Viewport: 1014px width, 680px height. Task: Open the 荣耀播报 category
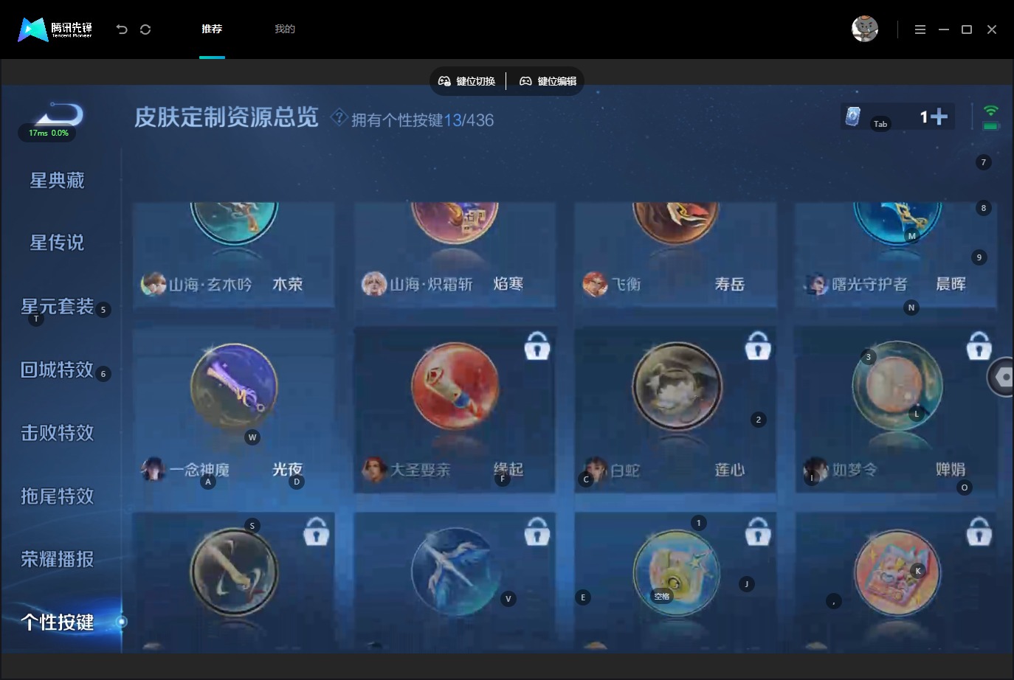coord(57,559)
